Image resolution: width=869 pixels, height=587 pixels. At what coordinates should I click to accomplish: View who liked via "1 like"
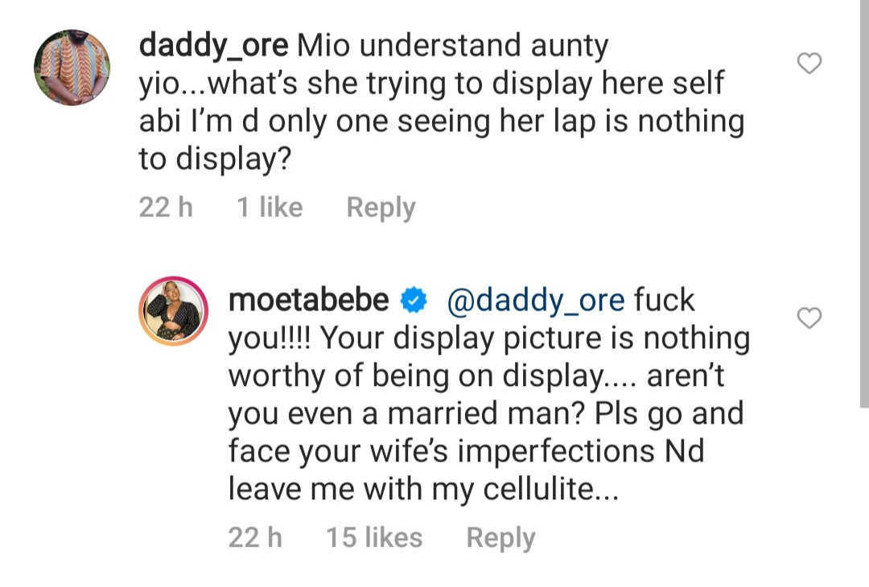pyautogui.click(x=270, y=207)
